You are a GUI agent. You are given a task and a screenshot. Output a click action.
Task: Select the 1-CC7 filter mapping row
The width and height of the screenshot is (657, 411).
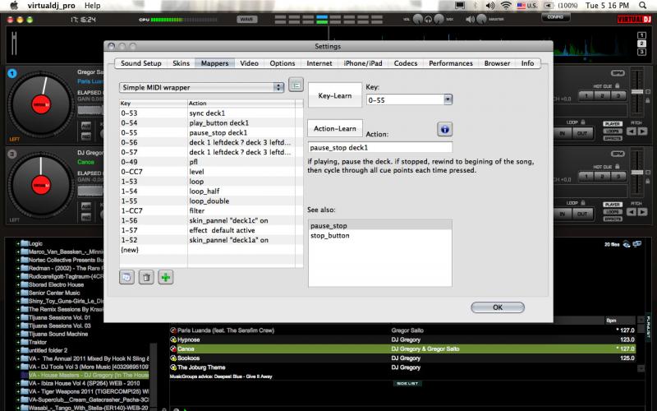[211, 210]
